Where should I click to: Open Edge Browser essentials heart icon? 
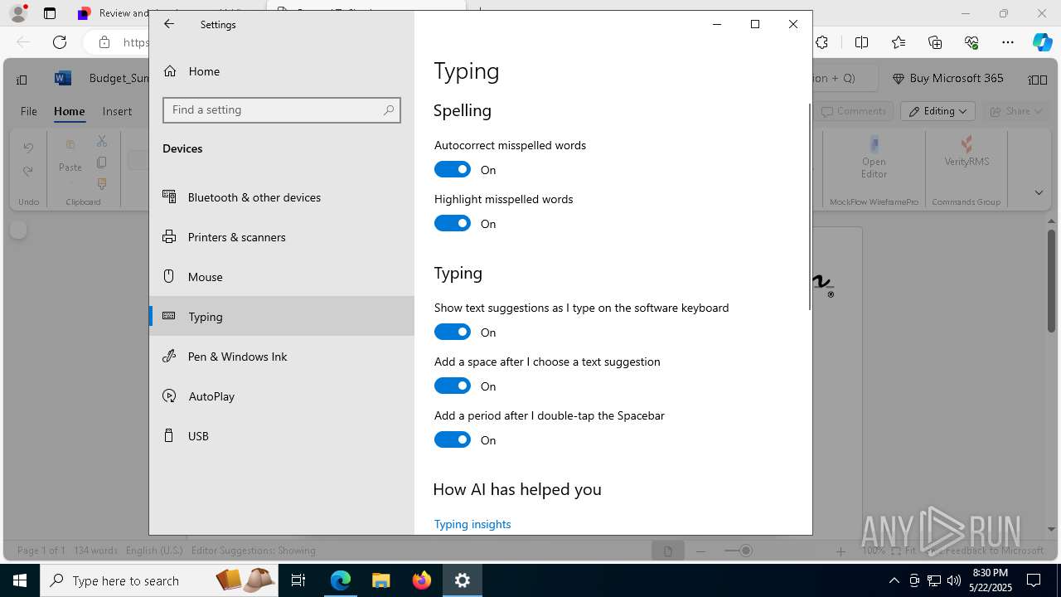pyautogui.click(x=971, y=42)
